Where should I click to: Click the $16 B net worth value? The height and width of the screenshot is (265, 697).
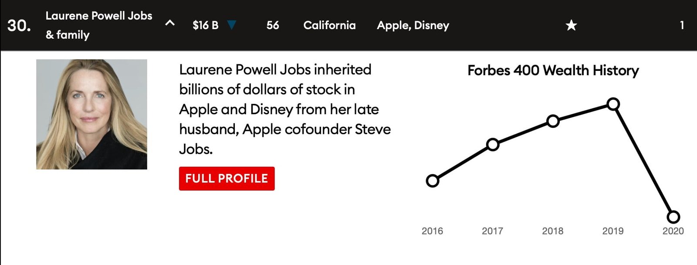(205, 25)
